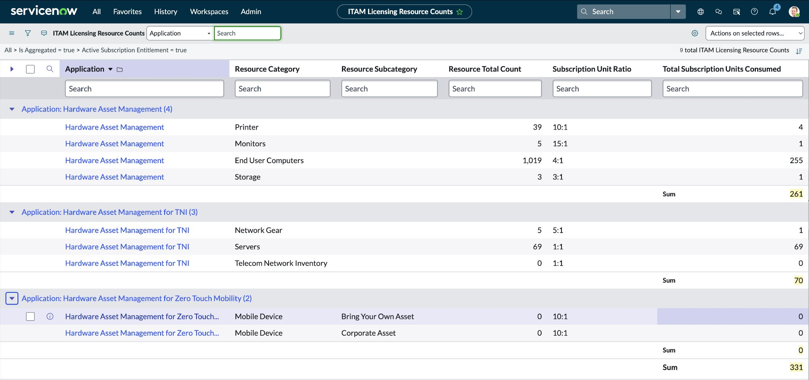Viewport: 809px width, 380px height.
Task: Open Hardware Asset Management Printer record
Action: (114, 127)
